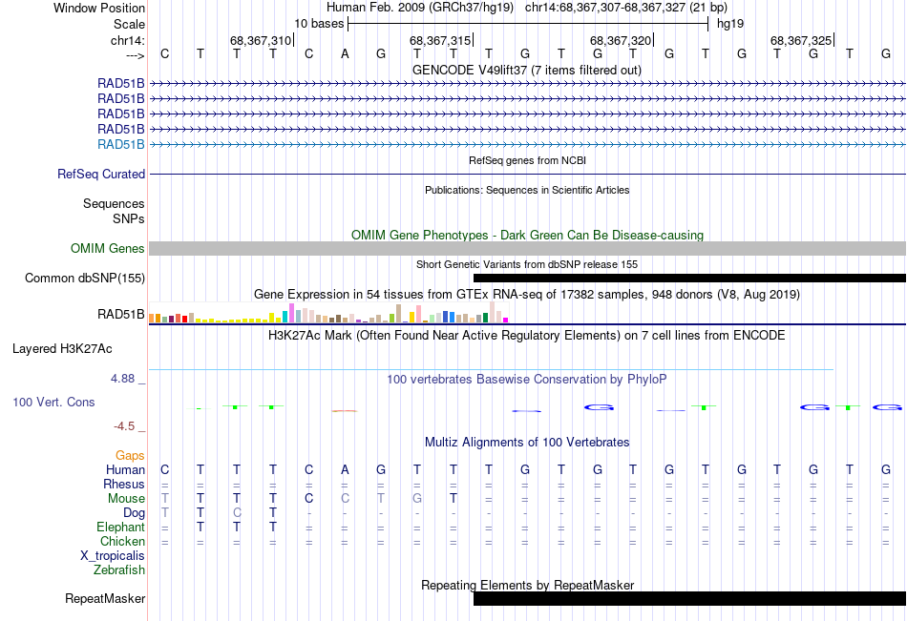Click the Zebrafish species row label

(119, 570)
